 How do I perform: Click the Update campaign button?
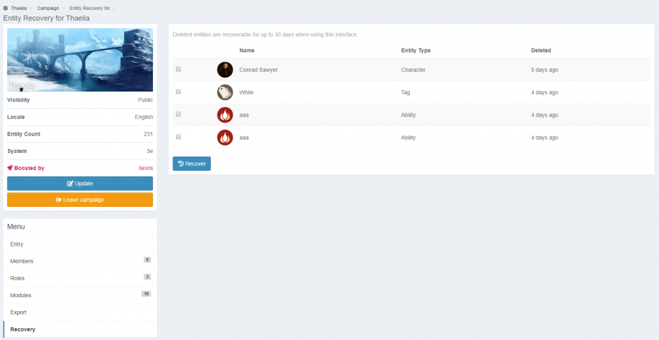tap(80, 183)
